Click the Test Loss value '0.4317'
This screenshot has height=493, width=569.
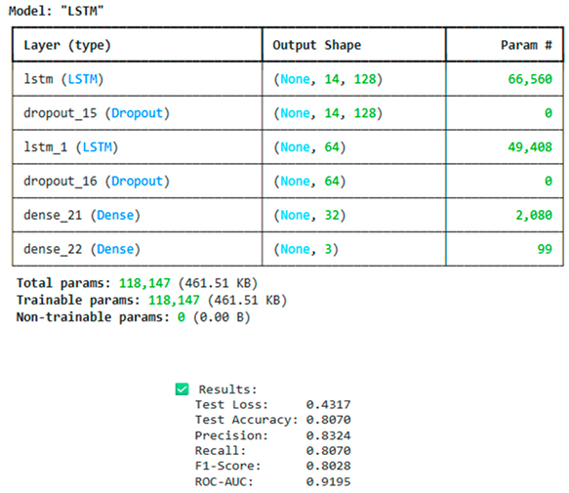pos(328,404)
